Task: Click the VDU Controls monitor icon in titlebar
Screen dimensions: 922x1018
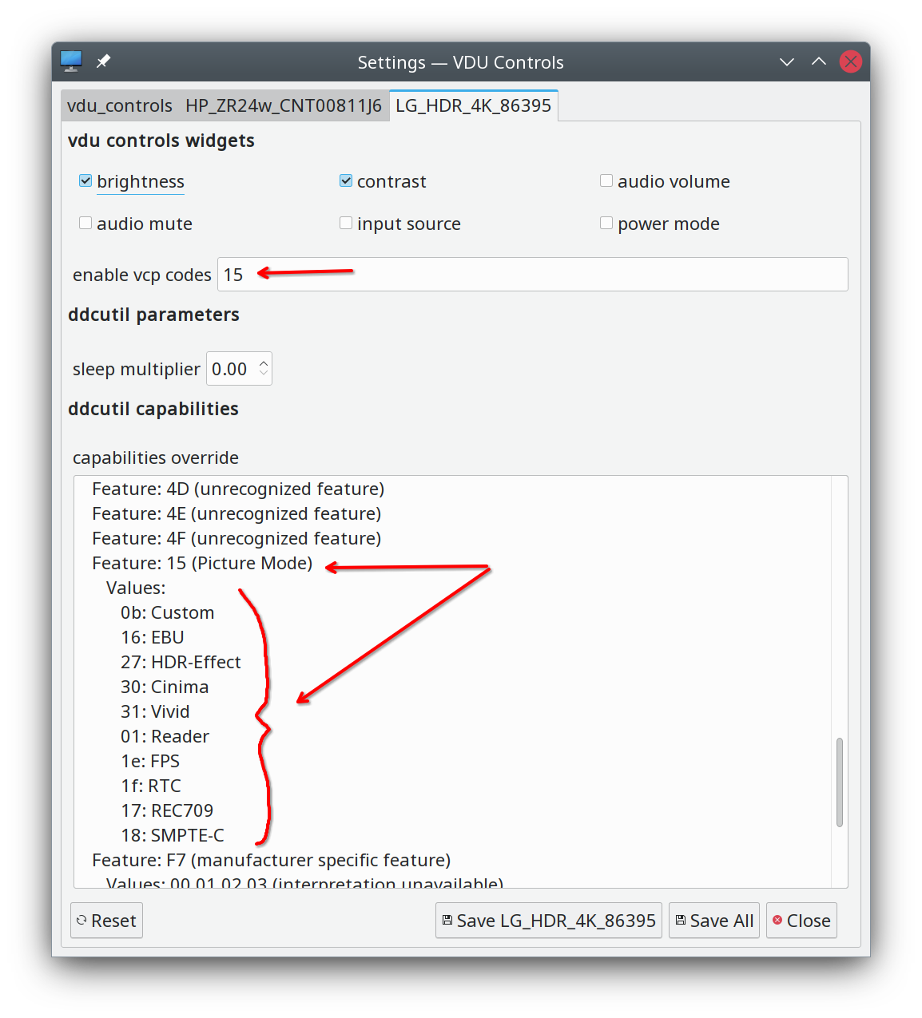Action: click(x=70, y=61)
